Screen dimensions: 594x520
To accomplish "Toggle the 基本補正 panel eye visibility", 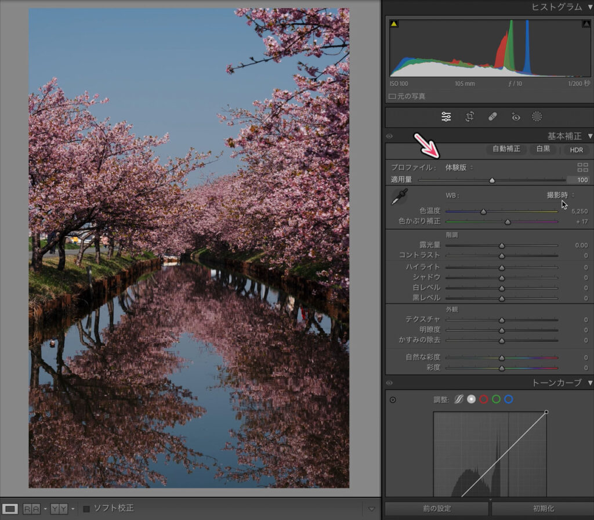I will (x=389, y=136).
